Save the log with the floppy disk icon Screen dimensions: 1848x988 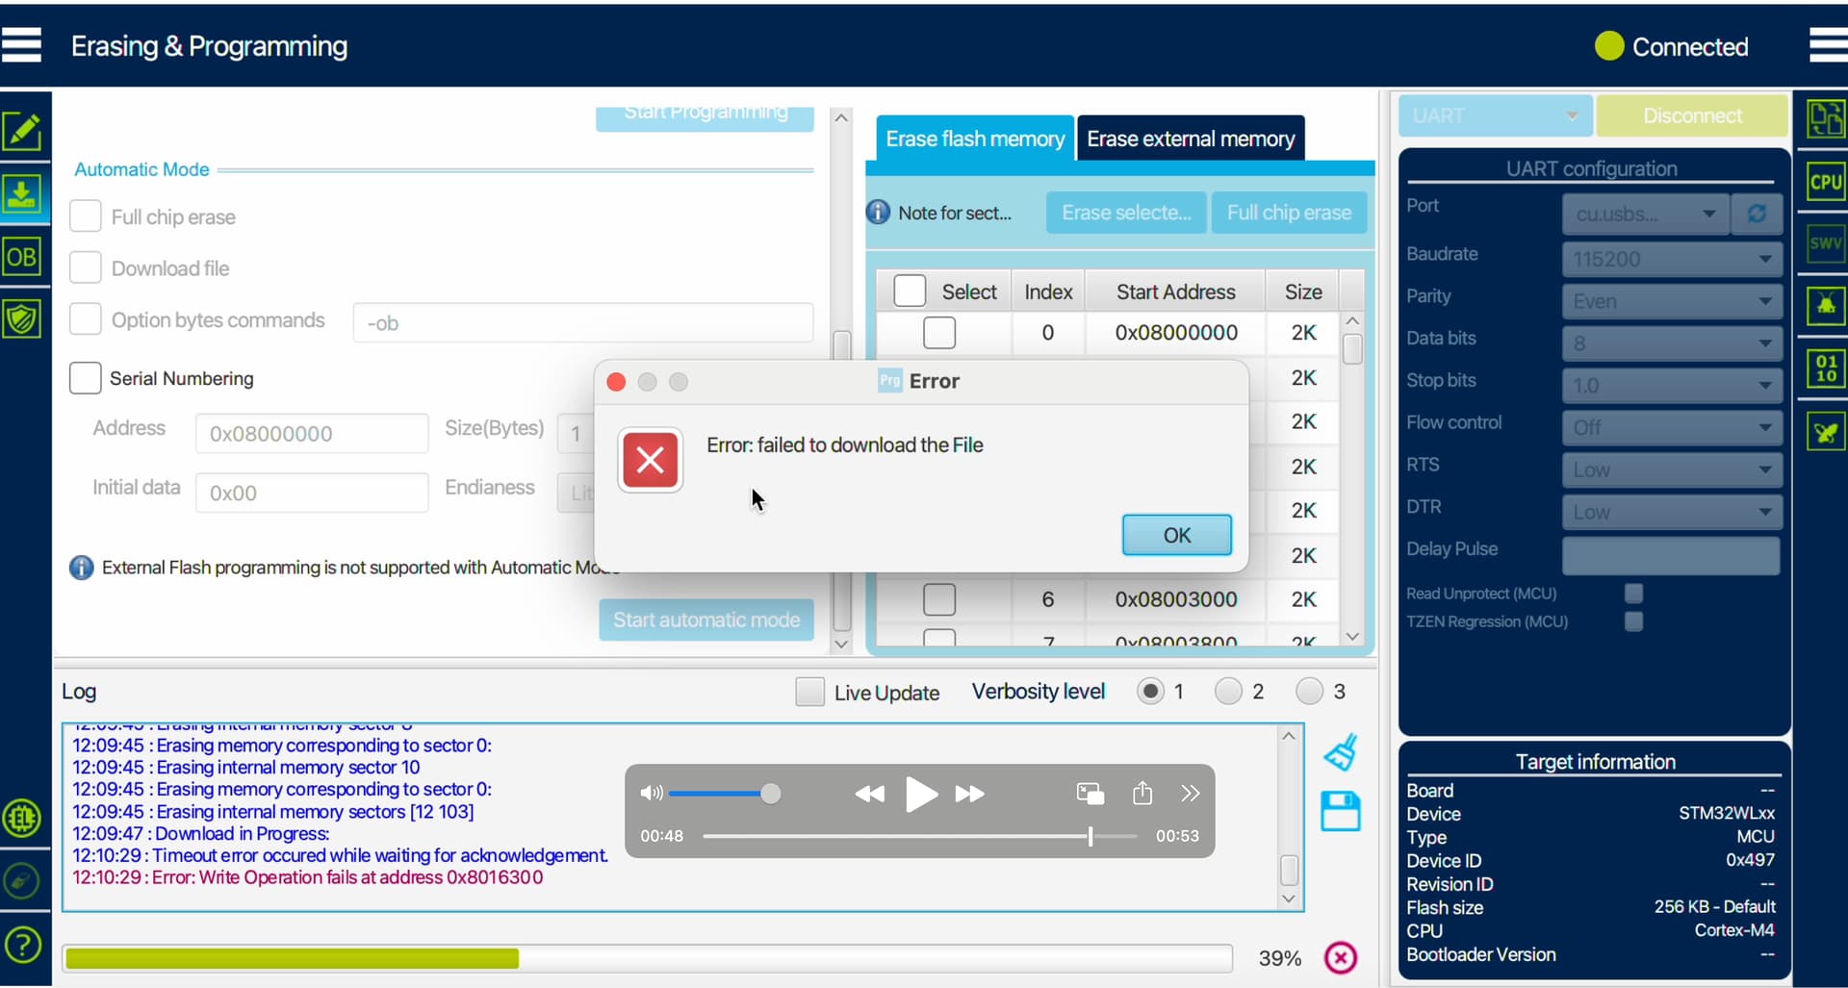tap(1340, 812)
